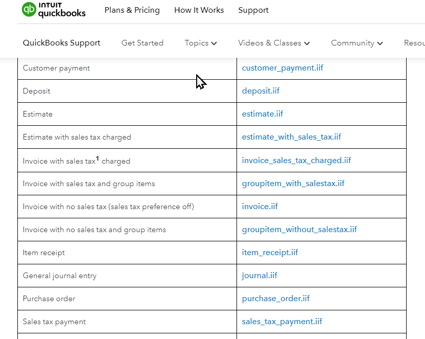Expand the Topics dropdown
Image resolution: width=425 pixels, height=339 pixels.
pyautogui.click(x=201, y=43)
